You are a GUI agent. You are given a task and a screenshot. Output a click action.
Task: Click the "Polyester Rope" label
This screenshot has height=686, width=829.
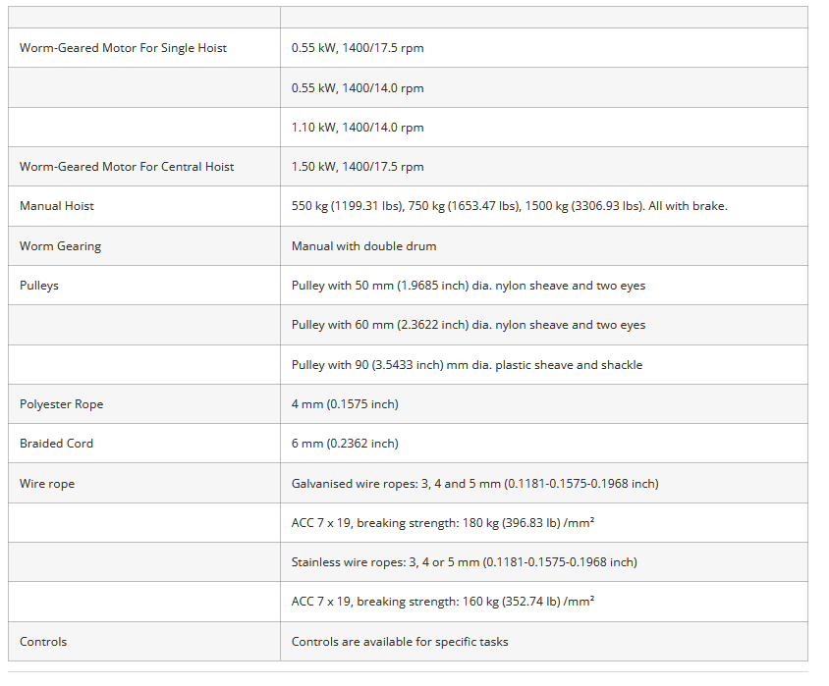pyautogui.click(x=61, y=404)
